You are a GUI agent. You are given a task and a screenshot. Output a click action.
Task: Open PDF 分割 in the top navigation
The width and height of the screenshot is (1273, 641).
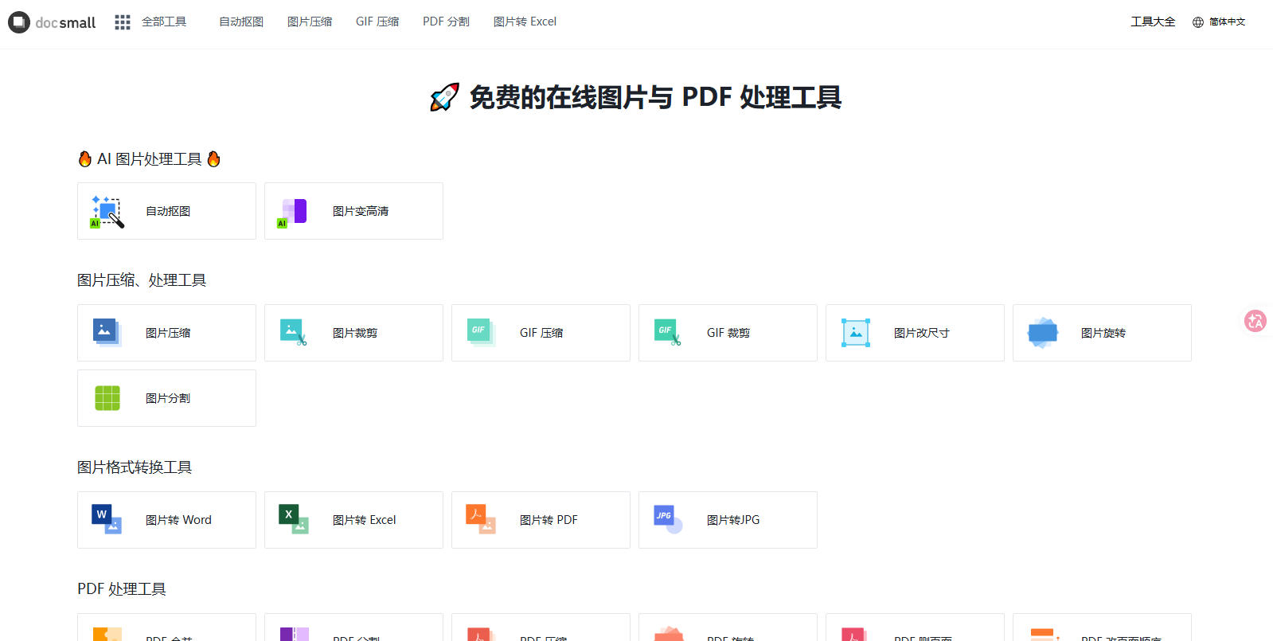pyautogui.click(x=446, y=21)
